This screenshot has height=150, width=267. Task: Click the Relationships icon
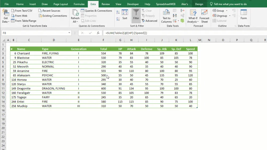click(182, 16)
